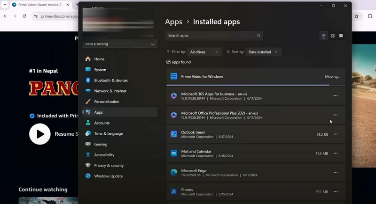Open Privacy & security settings
The image size is (376, 204).
tap(120, 165)
